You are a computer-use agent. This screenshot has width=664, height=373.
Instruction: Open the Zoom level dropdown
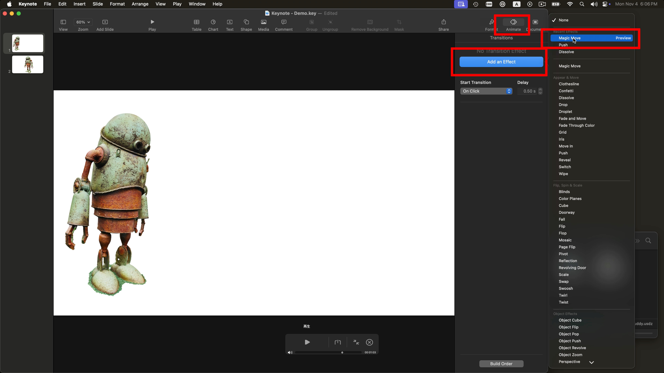click(x=83, y=22)
